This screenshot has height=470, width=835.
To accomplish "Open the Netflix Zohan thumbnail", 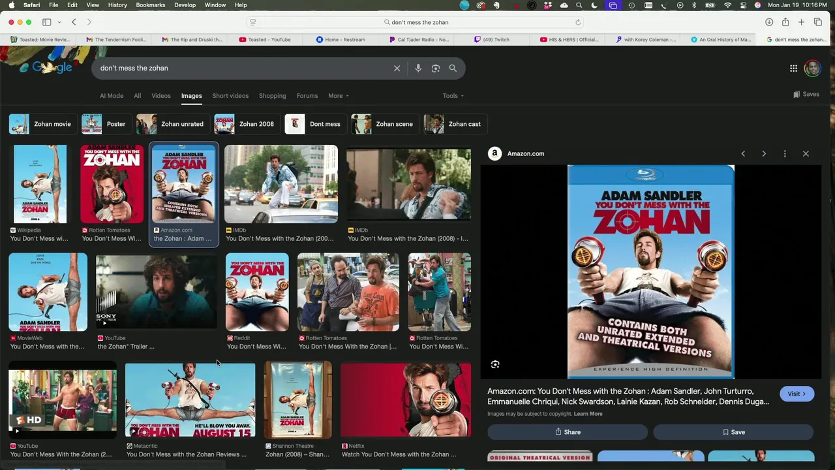I will pos(405,399).
